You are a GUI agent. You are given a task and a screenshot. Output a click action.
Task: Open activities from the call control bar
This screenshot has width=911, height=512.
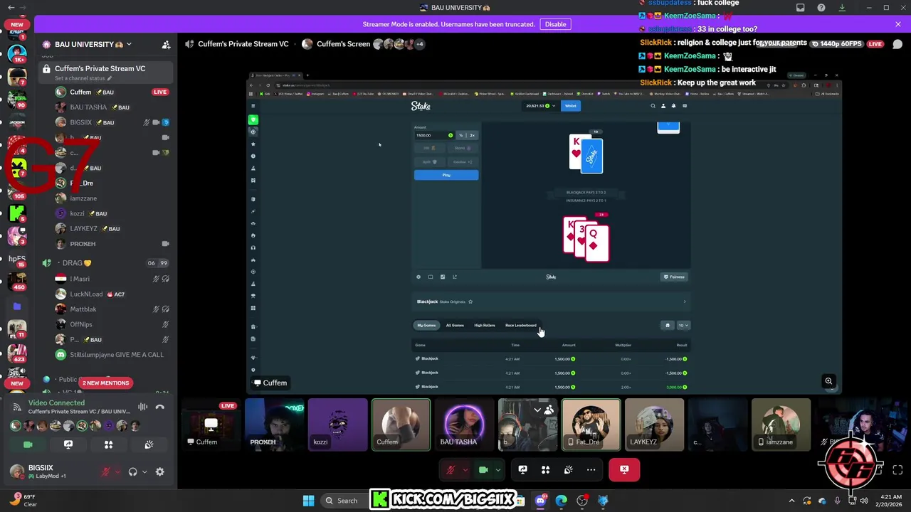click(x=545, y=469)
